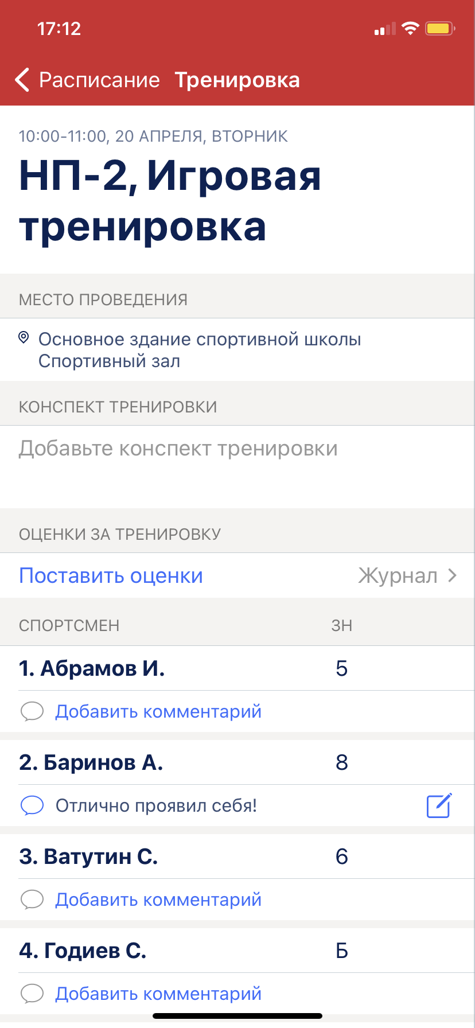Tap the location pin icon
This screenshot has height=1028, width=475.
tap(24, 338)
